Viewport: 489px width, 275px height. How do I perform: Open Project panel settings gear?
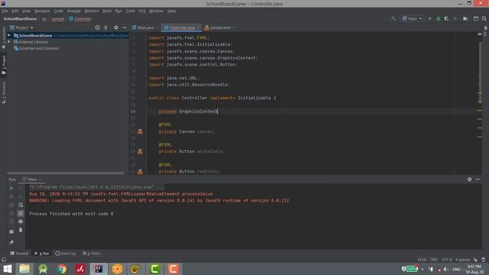point(116,27)
